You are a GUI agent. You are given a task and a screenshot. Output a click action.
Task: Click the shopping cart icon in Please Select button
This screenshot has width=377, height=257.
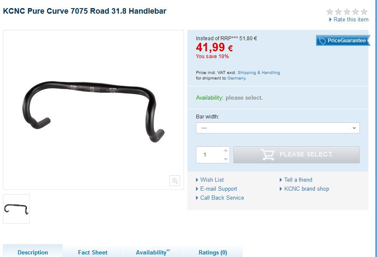pyautogui.click(x=267, y=155)
